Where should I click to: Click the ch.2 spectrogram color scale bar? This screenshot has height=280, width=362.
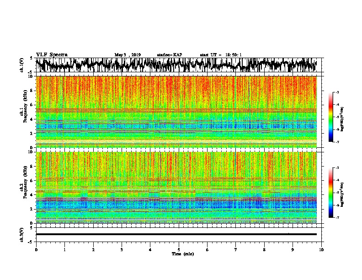coord(330,193)
